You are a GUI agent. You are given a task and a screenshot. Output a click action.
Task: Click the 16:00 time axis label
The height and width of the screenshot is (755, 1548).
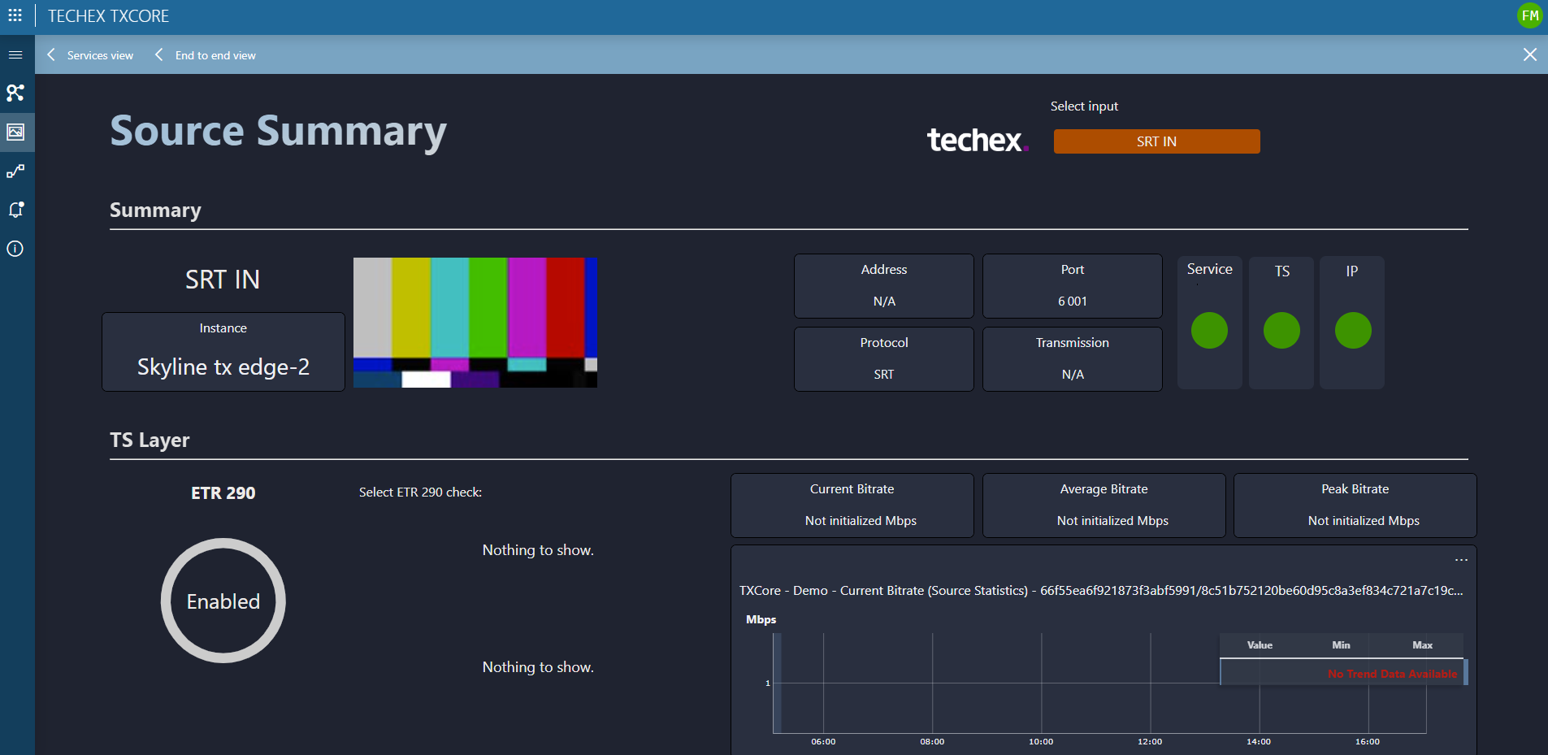pyautogui.click(x=1368, y=741)
